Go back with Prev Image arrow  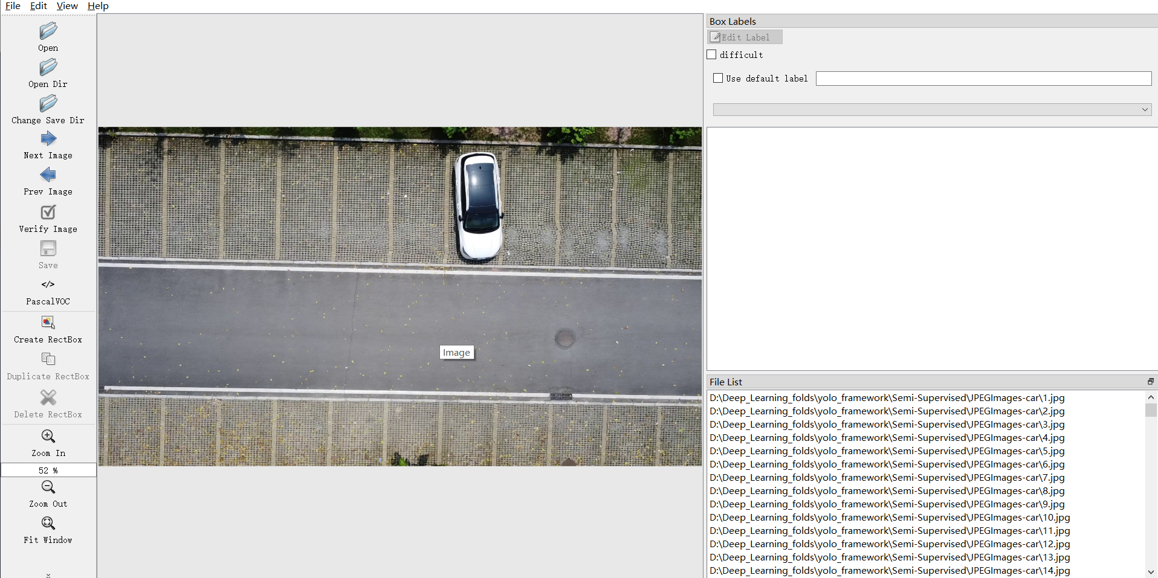coord(48,176)
